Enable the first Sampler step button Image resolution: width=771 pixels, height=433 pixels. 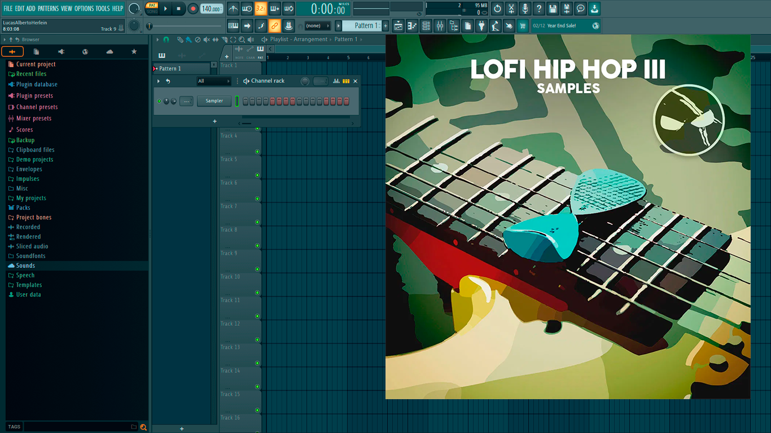pyautogui.click(x=245, y=101)
